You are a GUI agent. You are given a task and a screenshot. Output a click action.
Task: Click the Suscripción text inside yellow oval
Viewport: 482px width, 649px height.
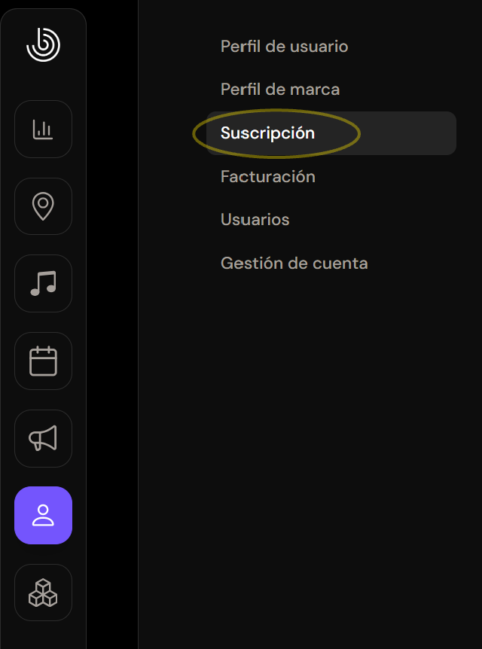pos(267,133)
